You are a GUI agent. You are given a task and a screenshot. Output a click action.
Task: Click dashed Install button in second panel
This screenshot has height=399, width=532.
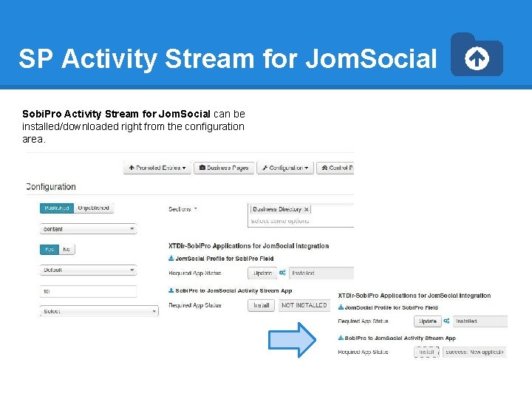pos(426,352)
